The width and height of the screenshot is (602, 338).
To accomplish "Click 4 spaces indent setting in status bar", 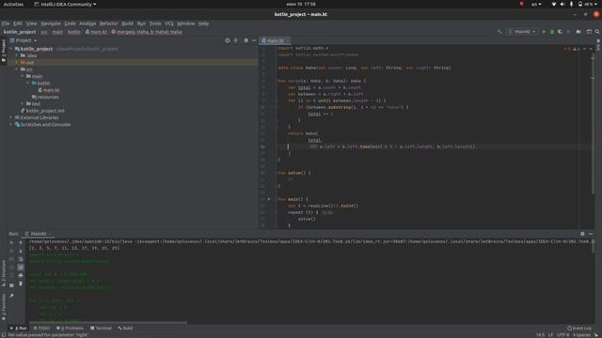I will tap(581, 335).
